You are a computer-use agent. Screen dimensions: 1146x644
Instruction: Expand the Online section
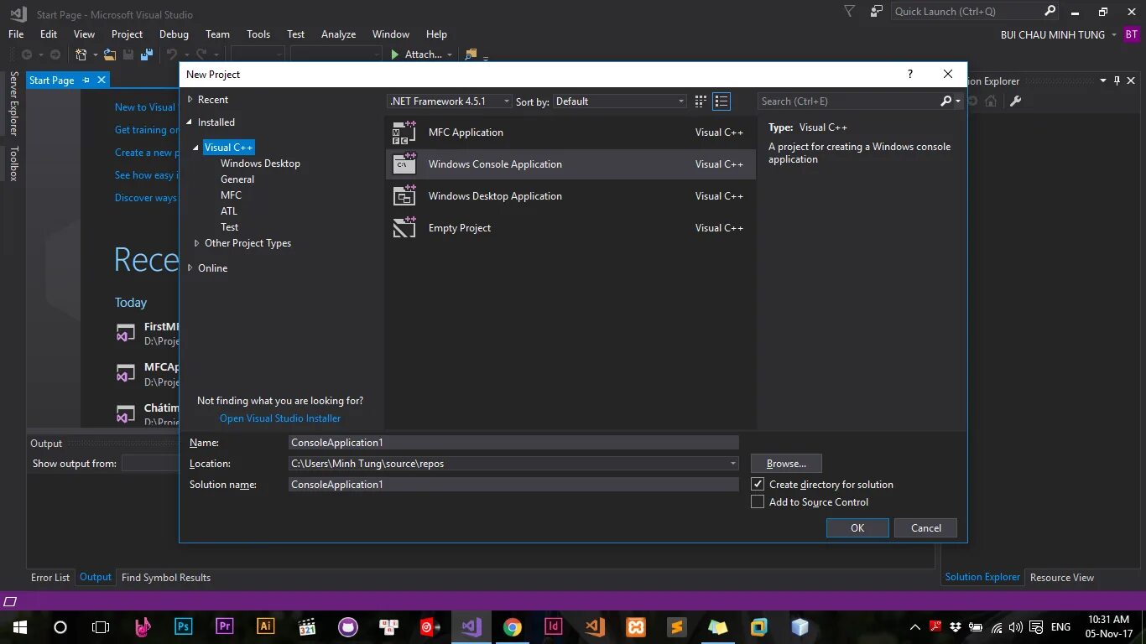190,268
